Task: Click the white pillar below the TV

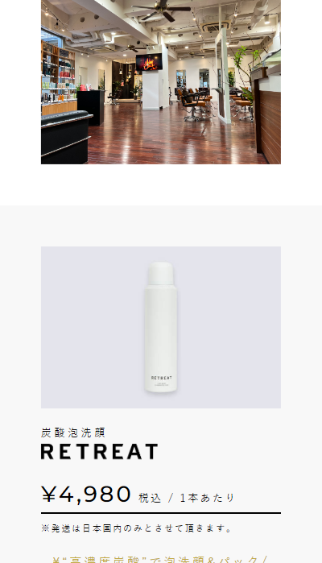Action: click(x=151, y=89)
